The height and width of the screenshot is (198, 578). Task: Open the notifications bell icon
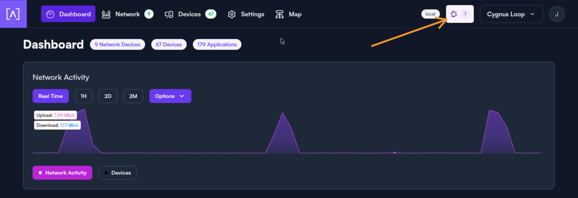pyautogui.click(x=454, y=14)
